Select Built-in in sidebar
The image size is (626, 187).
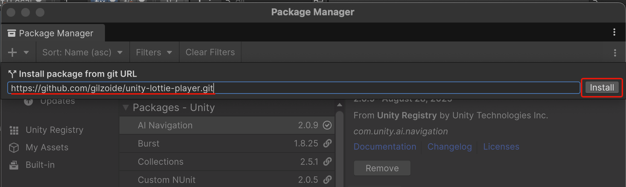click(40, 165)
